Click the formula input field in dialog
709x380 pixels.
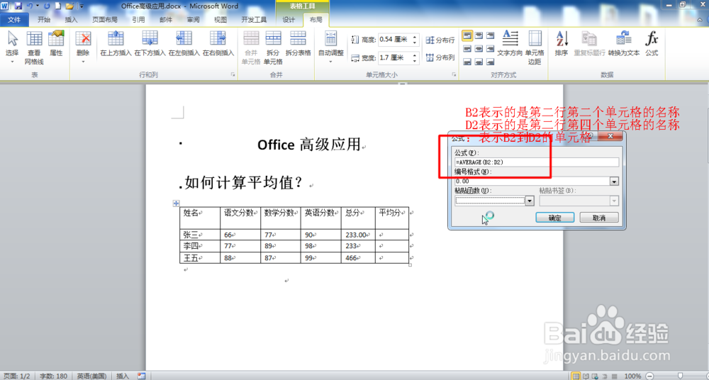tap(537, 162)
